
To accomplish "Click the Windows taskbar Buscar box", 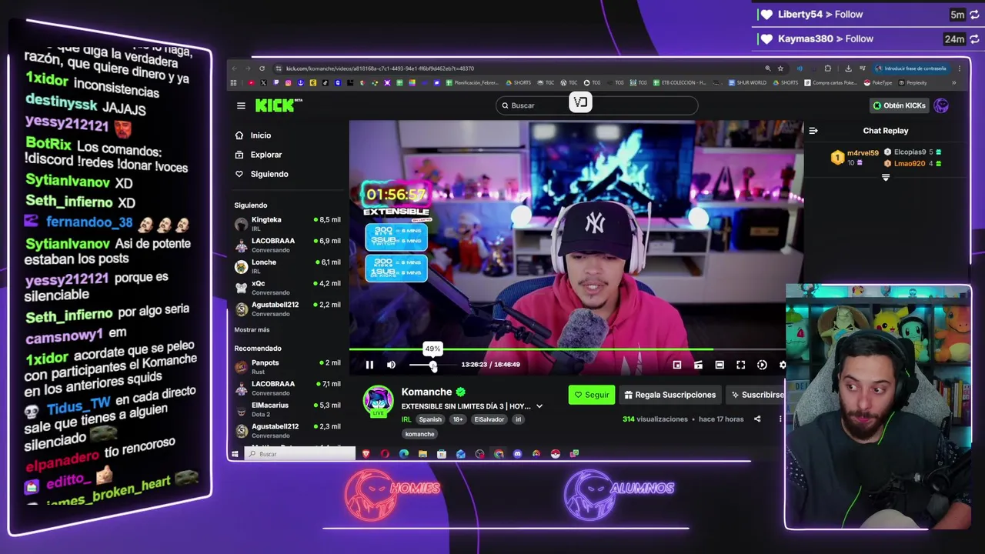I will pos(299,454).
